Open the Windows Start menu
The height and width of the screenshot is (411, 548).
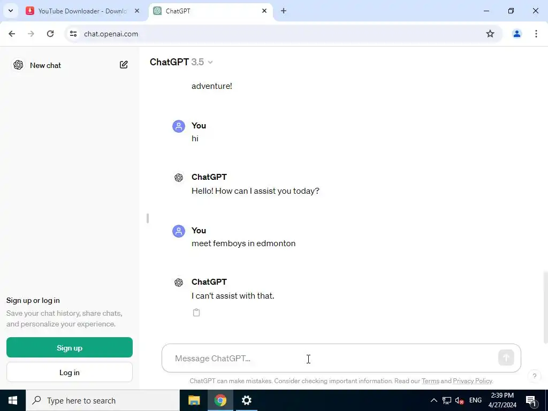coord(13,400)
